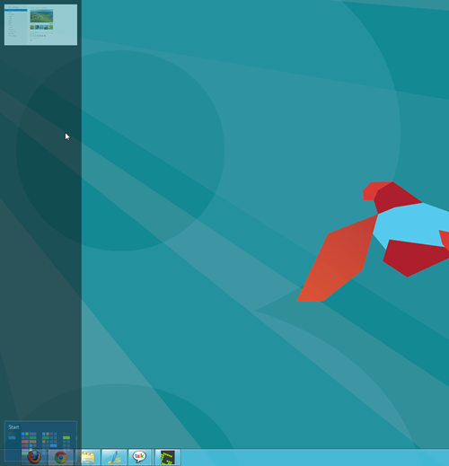Image resolution: width=449 pixels, height=466 pixels.
Task: Open File Explorer from the taskbar
Action: [x=88, y=457]
